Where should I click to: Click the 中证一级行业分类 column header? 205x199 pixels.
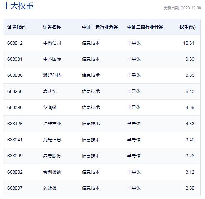click(100, 27)
